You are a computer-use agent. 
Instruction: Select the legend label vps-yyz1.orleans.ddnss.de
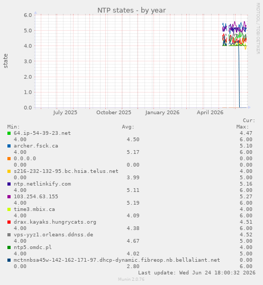(53, 235)
